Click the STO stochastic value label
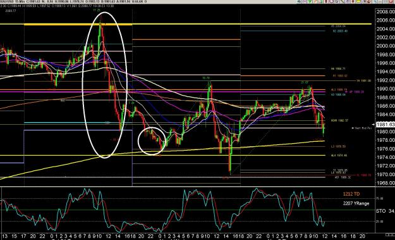 tap(386, 211)
